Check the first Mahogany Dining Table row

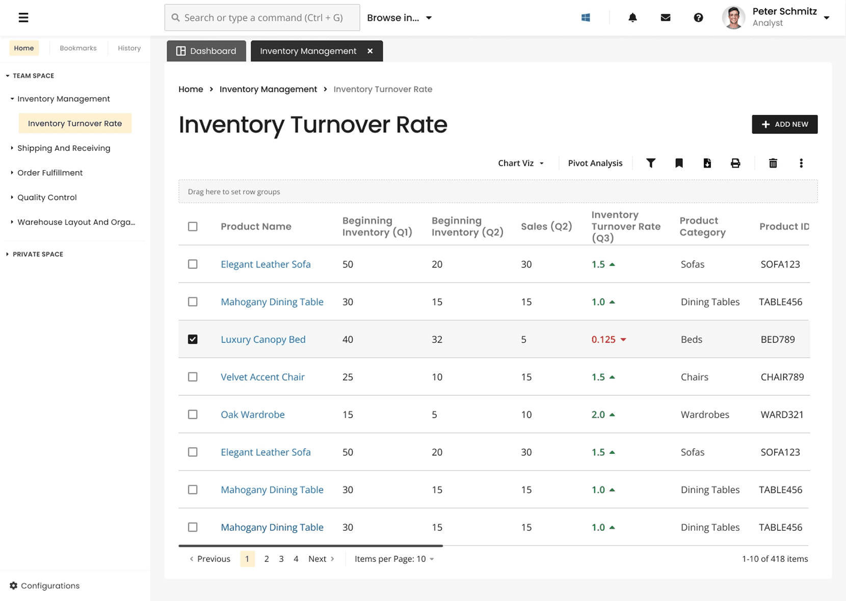click(193, 302)
